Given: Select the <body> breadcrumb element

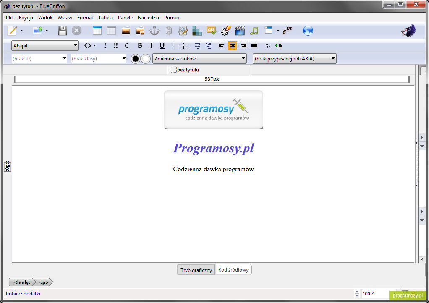Looking at the screenshot, I should pyautogui.click(x=23, y=282).
